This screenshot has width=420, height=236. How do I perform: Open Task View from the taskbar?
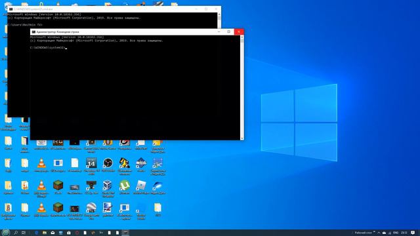tap(24, 233)
